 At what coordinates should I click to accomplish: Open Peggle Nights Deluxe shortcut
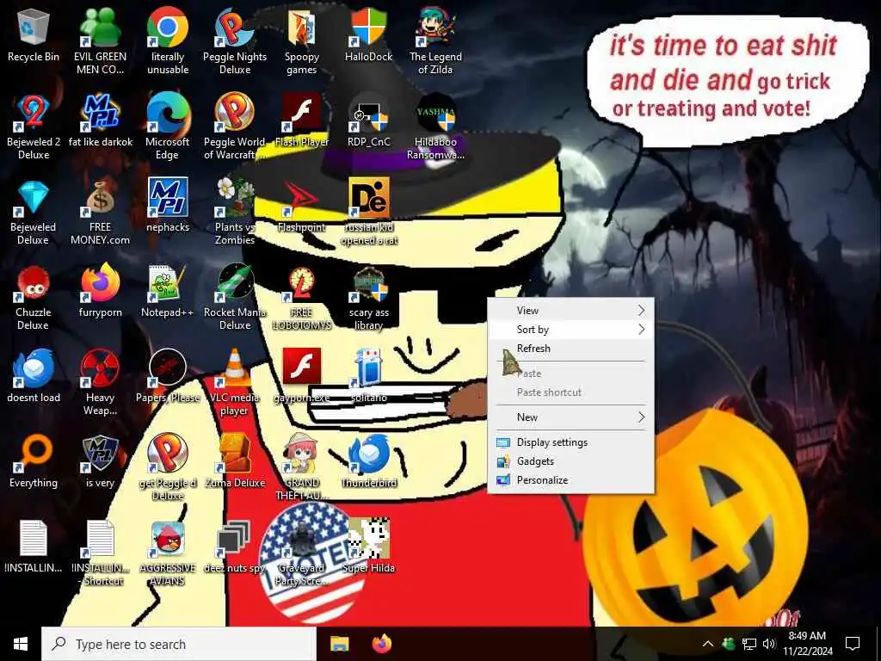coord(235,40)
